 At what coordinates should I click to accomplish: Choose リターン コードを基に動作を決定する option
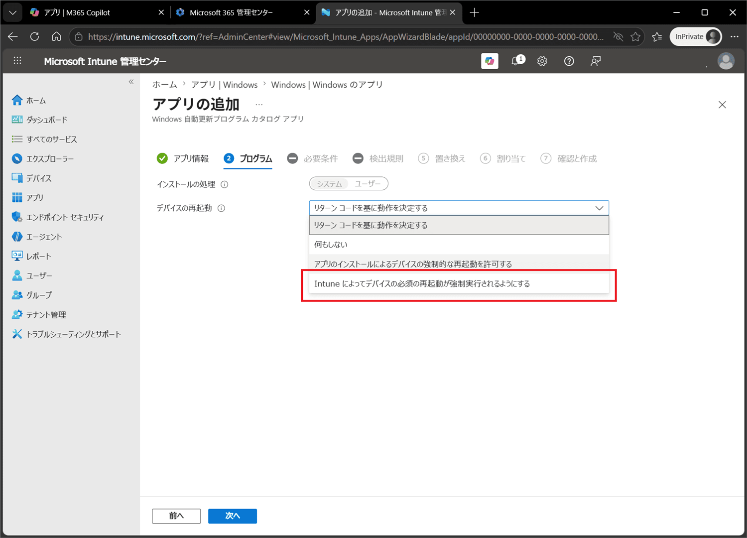coord(459,225)
